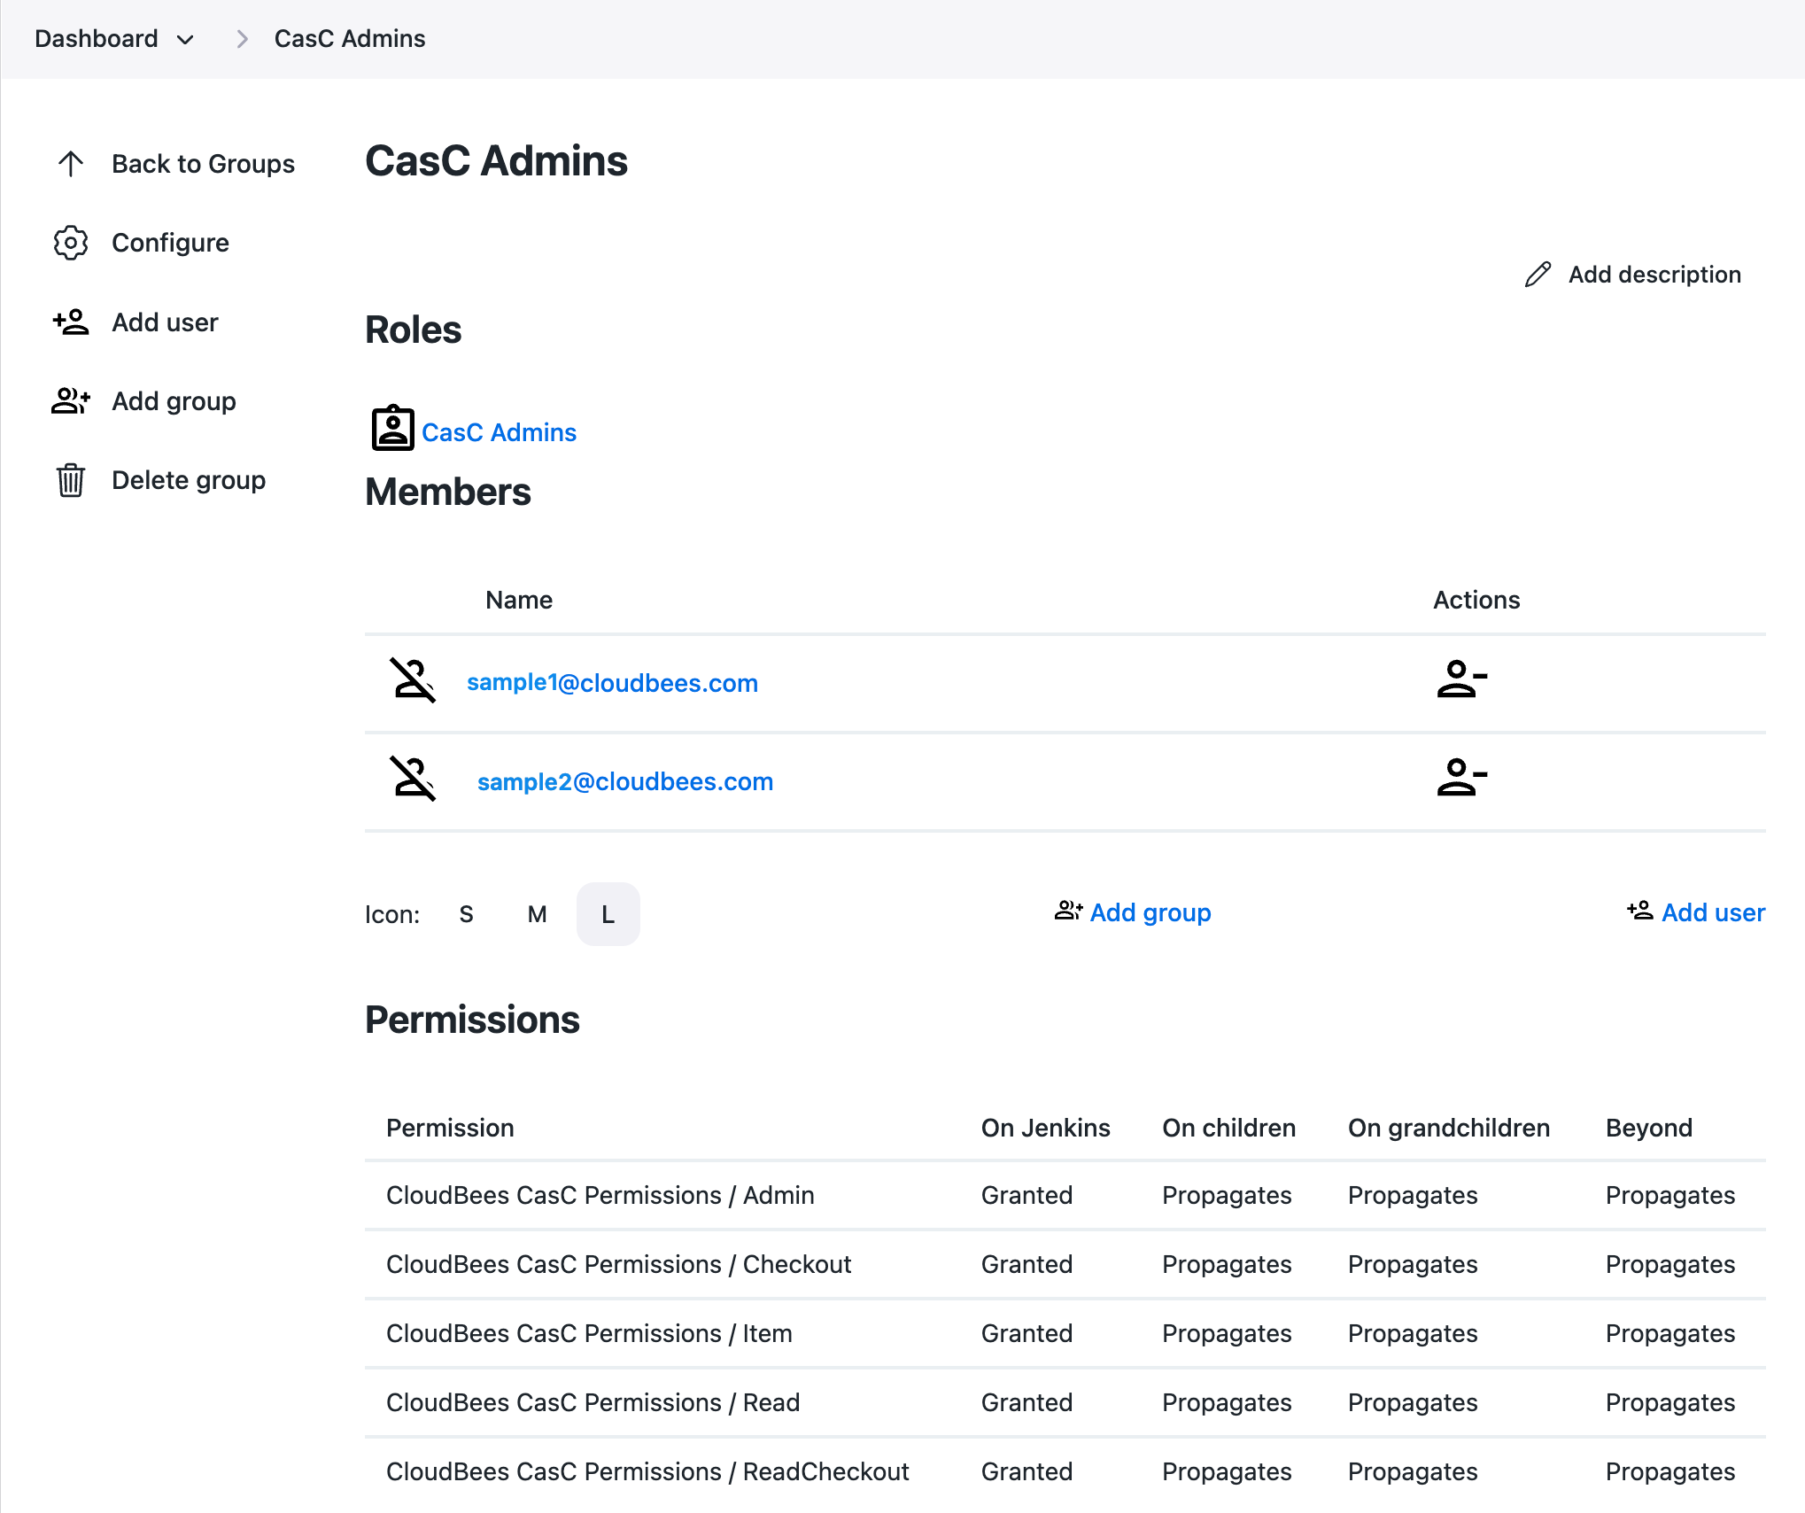
Task: Click CloudBees CasC Permissions / Admin row
Action: tap(1065, 1195)
